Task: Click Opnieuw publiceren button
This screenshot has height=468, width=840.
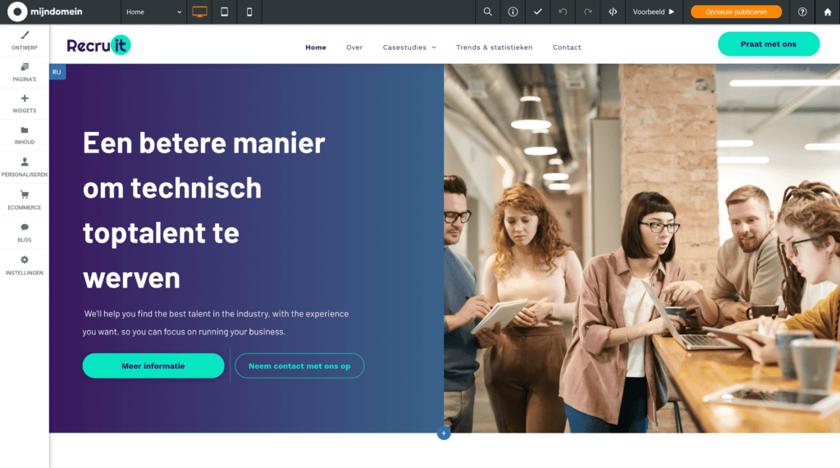Action: tap(736, 12)
